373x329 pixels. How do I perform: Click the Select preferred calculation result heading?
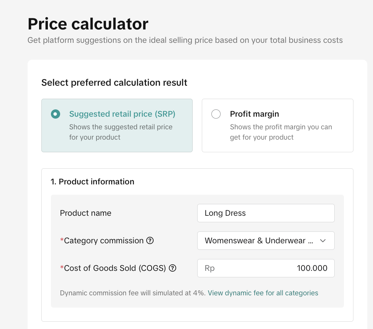coord(114,83)
